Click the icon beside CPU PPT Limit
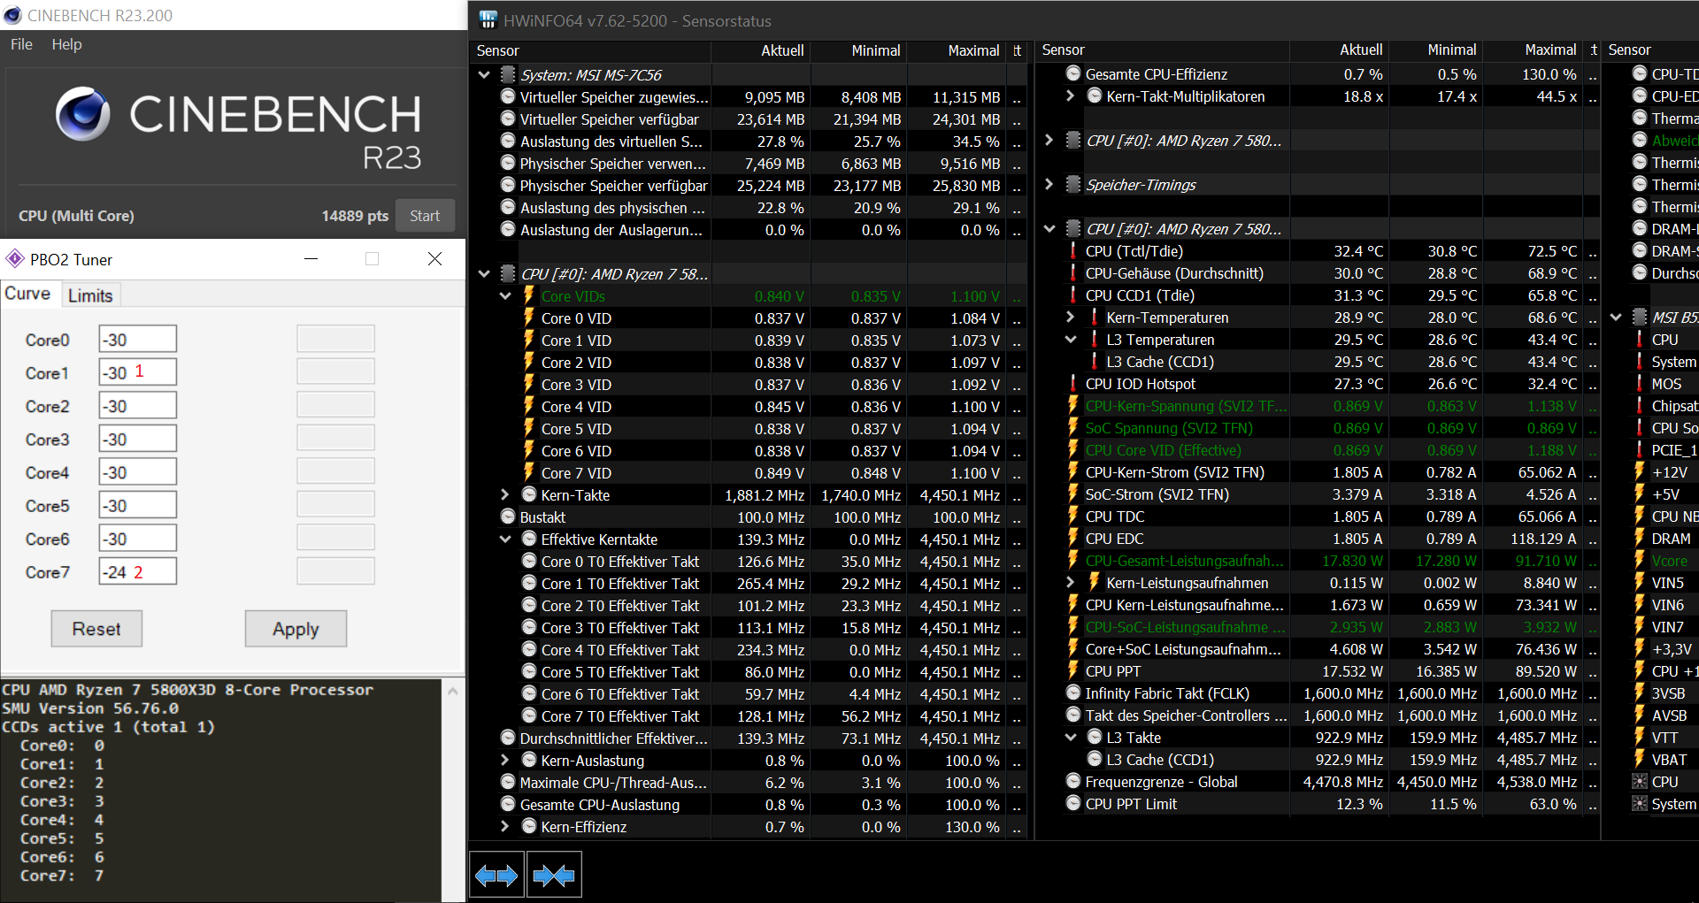1699x903 pixels. [1073, 804]
